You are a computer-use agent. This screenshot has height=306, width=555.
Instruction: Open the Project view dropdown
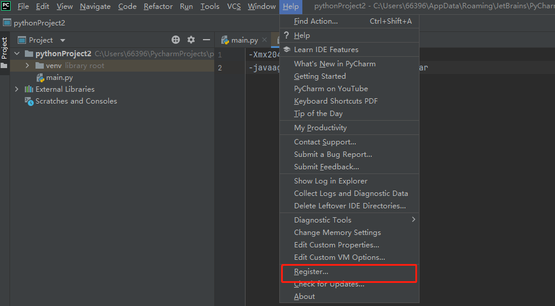[63, 40]
